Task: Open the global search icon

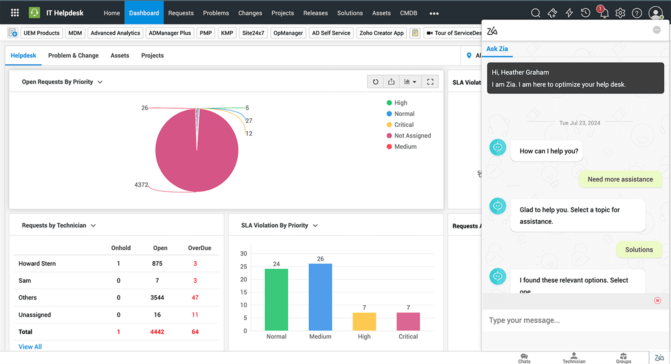Action: pyautogui.click(x=536, y=13)
